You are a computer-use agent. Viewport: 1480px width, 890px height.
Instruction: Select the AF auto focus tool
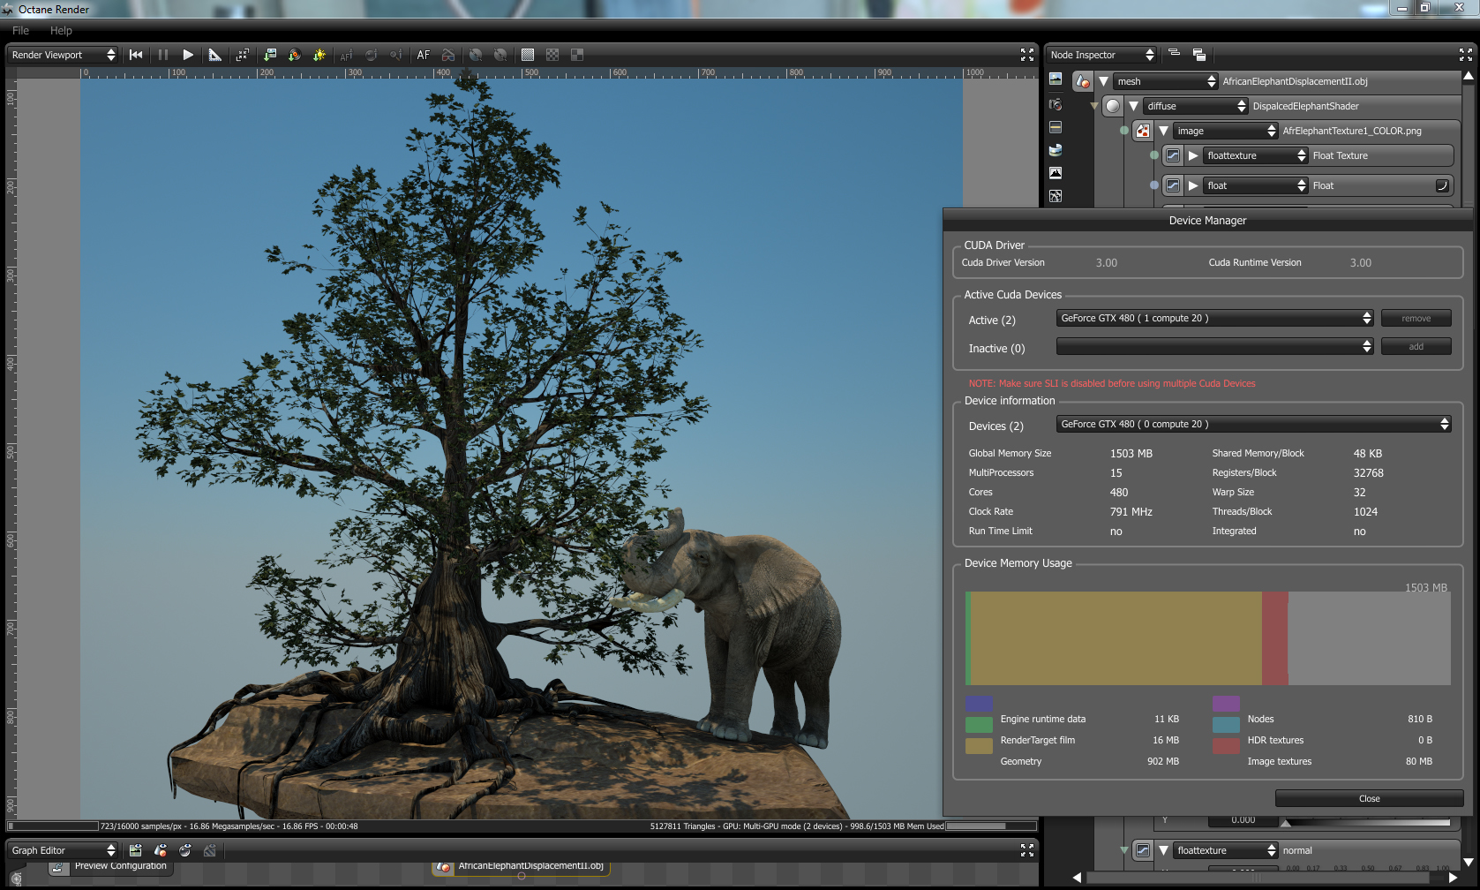click(424, 55)
